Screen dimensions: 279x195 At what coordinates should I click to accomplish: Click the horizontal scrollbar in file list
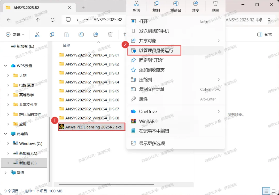106,185
